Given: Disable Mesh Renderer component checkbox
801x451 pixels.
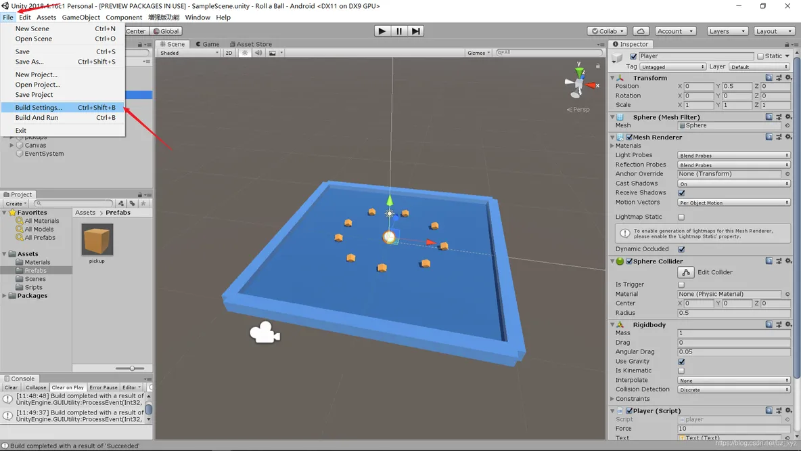Looking at the screenshot, I should pyautogui.click(x=629, y=137).
